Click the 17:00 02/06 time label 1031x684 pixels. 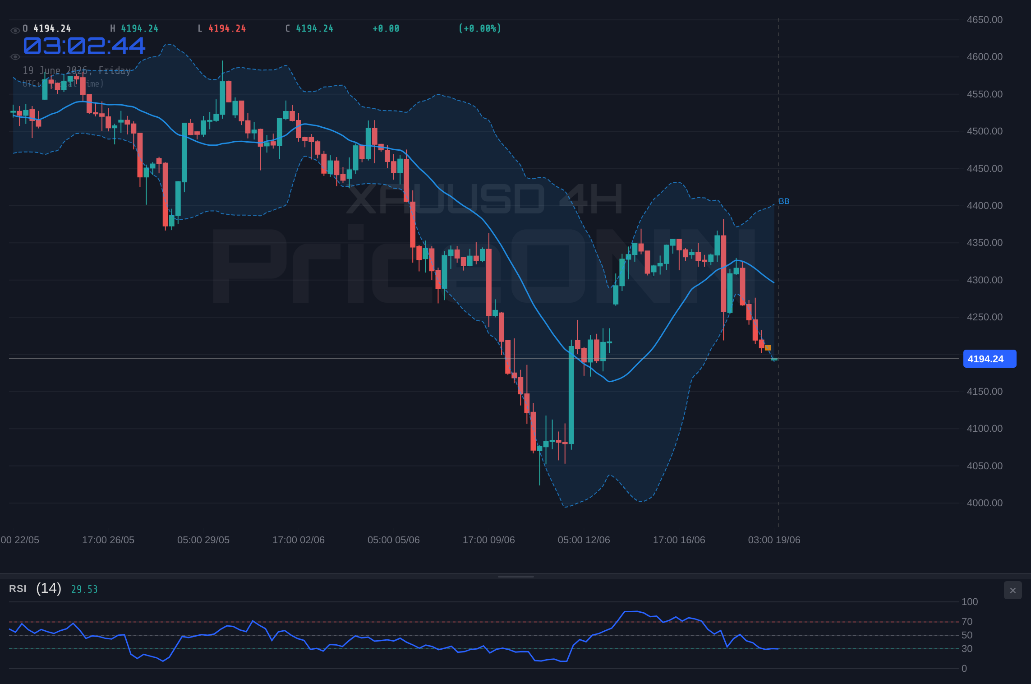click(299, 540)
